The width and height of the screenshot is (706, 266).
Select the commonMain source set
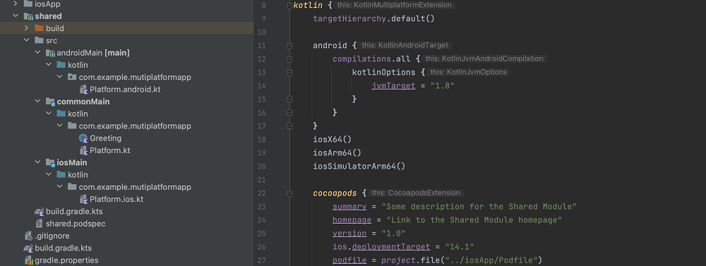pyautogui.click(x=83, y=102)
